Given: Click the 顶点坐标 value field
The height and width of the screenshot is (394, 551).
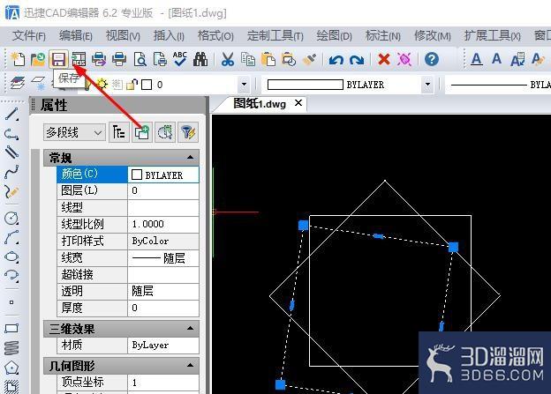Looking at the screenshot, I should [163, 382].
